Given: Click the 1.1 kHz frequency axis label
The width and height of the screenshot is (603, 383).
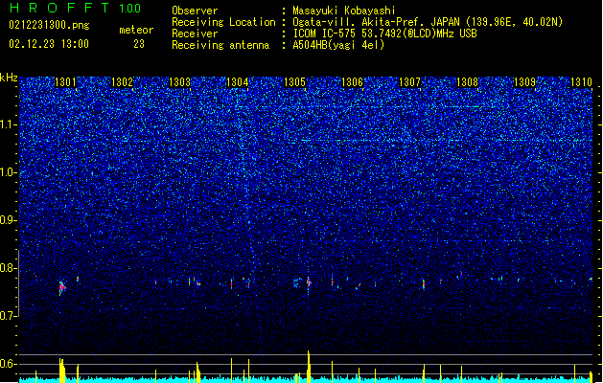Looking at the screenshot, I should pos(9,124).
